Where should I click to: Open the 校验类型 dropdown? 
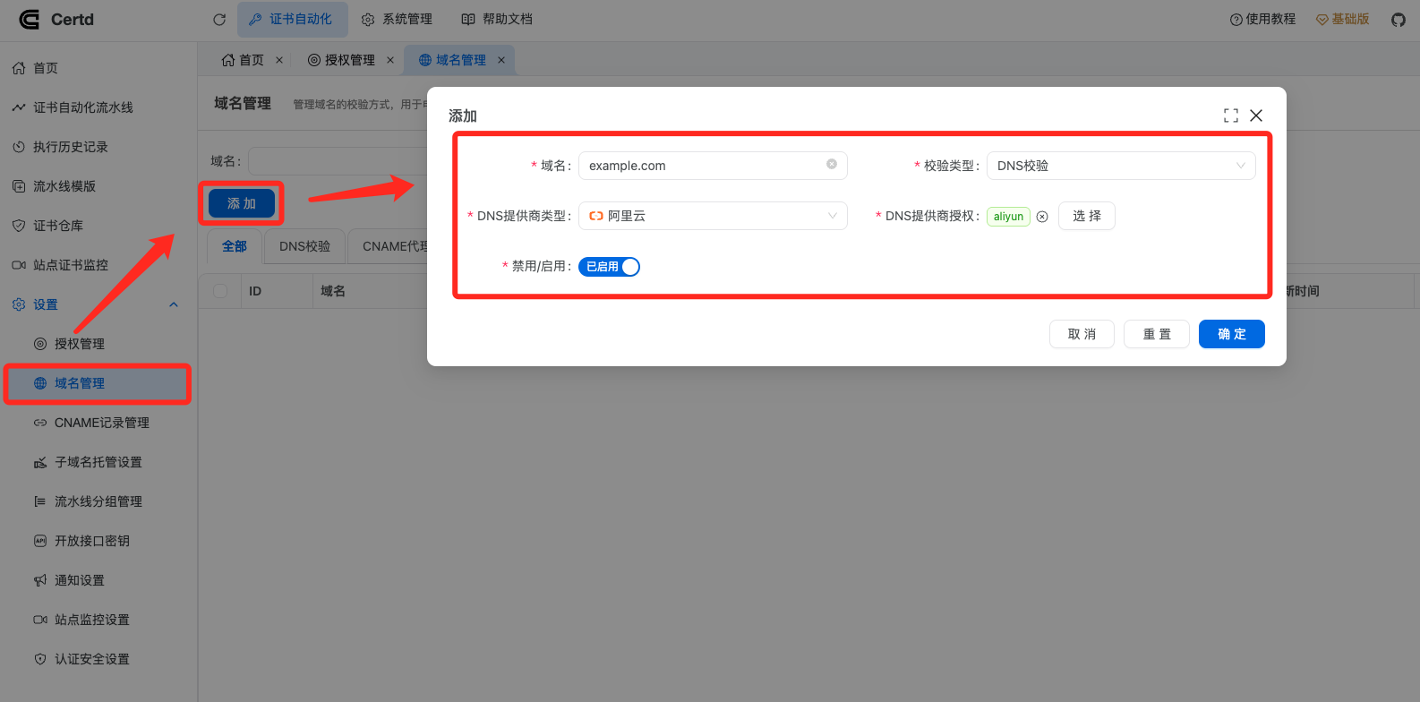[x=1120, y=166]
